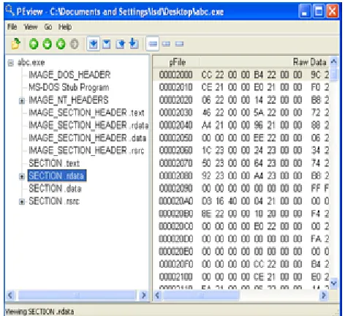The image size is (345, 316).
Task: Click the down arrow of data pane vertical scrollbar
Action: pos(334,283)
